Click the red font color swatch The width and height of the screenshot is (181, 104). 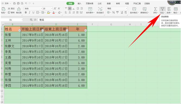[x=53, y=12]
